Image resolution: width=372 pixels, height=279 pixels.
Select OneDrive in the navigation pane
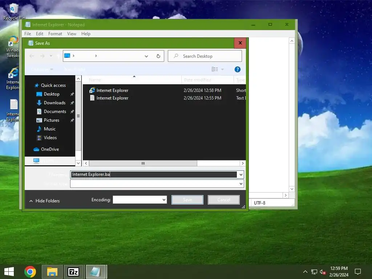(x=49, y=149)
